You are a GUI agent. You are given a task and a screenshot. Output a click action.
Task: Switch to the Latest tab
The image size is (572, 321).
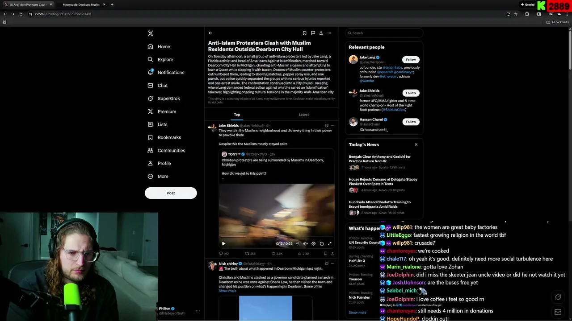[304, 115]
